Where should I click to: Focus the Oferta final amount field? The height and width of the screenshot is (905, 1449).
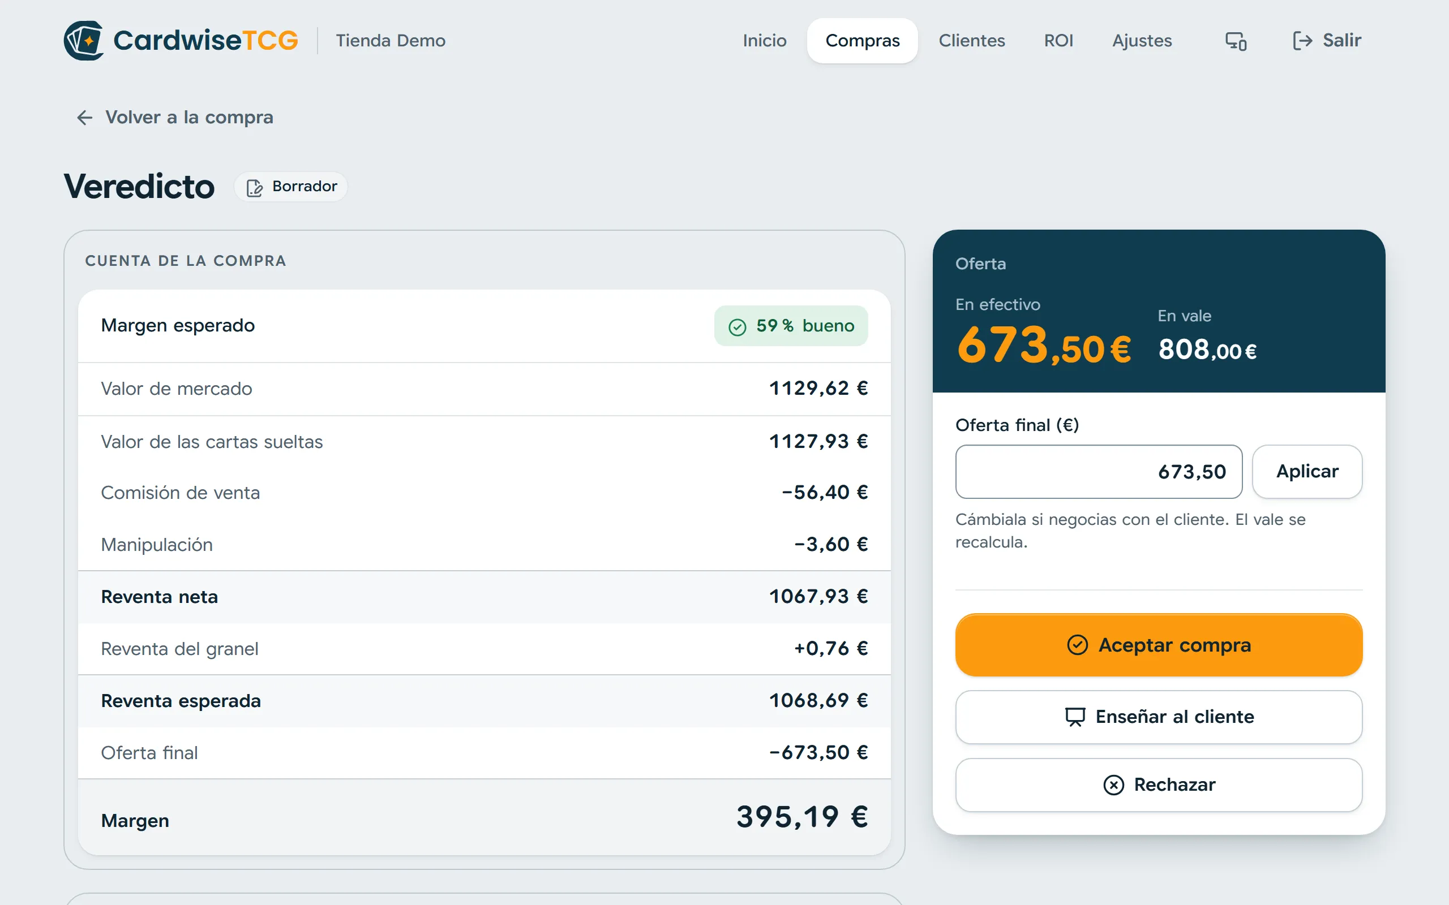1099,472
